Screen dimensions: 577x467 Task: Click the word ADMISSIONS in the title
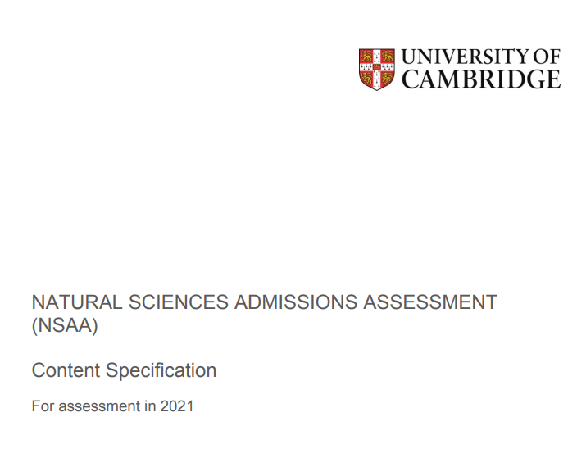coord(296,302)
